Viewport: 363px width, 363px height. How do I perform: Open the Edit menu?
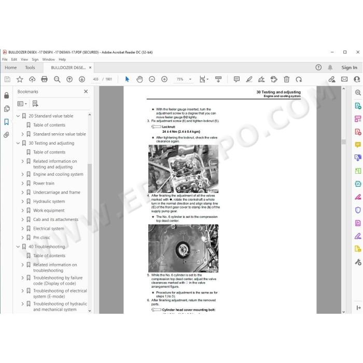(14, 60)
